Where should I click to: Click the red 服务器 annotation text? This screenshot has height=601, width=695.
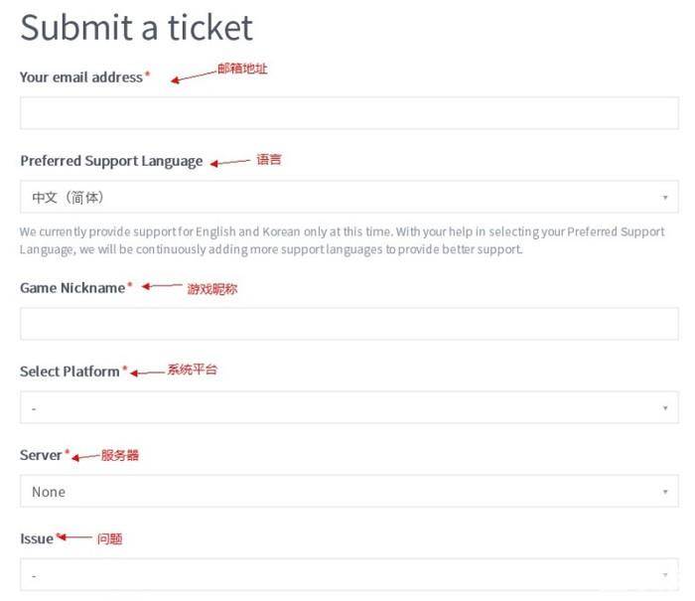coord(120,455)
